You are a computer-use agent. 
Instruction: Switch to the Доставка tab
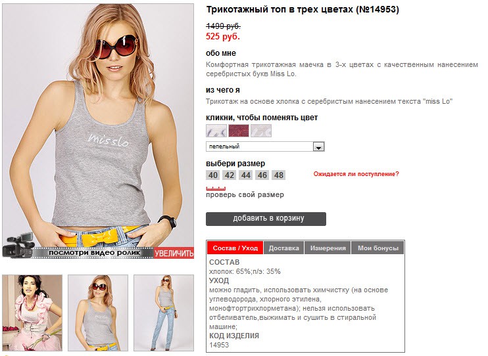tap(284, 248)
